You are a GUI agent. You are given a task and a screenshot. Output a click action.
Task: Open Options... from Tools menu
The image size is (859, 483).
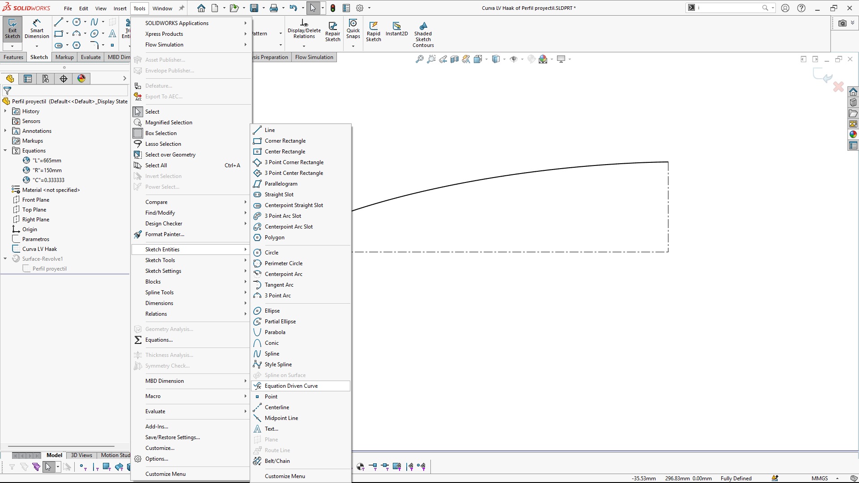coord(157,459)
